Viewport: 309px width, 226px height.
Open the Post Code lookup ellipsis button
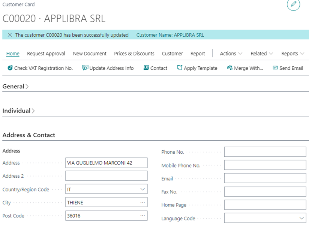click(142, 216)
